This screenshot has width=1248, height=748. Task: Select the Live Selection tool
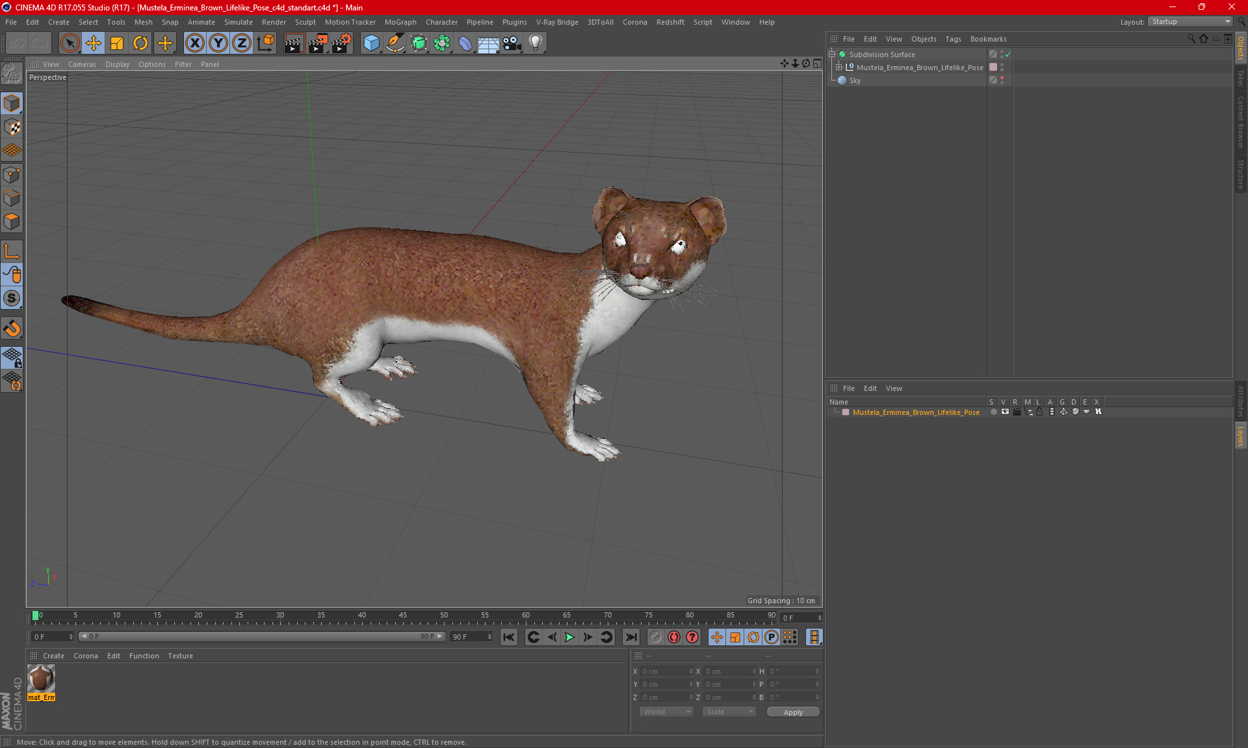pos(70,44)
